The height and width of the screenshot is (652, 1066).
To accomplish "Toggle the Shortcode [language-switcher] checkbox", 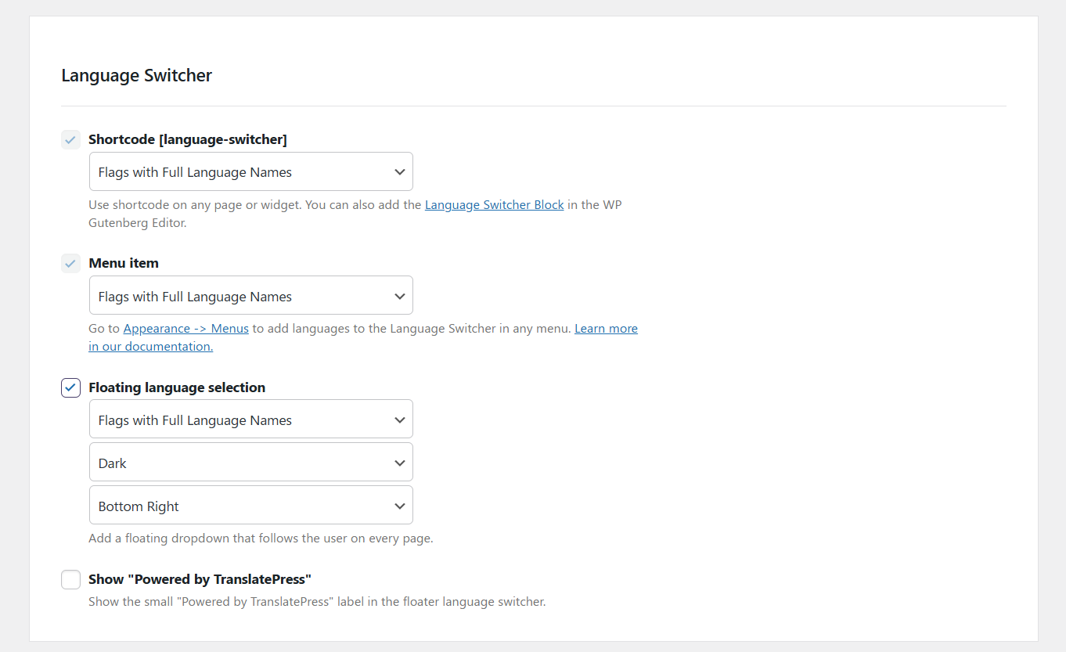I will point(70,139).
